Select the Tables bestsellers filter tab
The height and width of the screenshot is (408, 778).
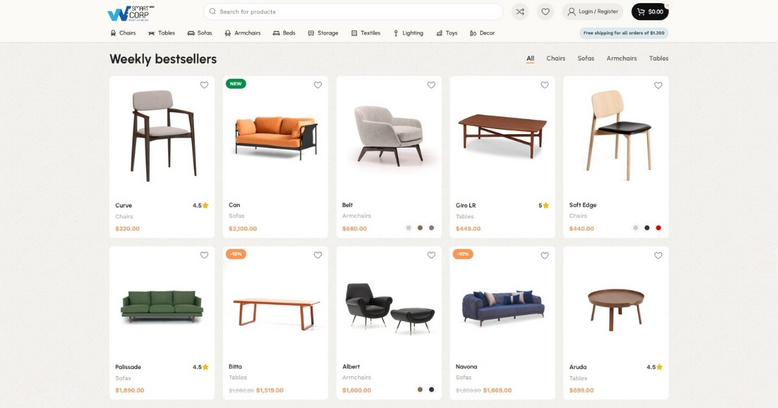coord(659,58)
